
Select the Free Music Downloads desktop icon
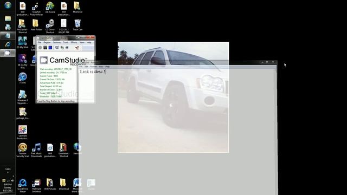[x=36, y=151]
